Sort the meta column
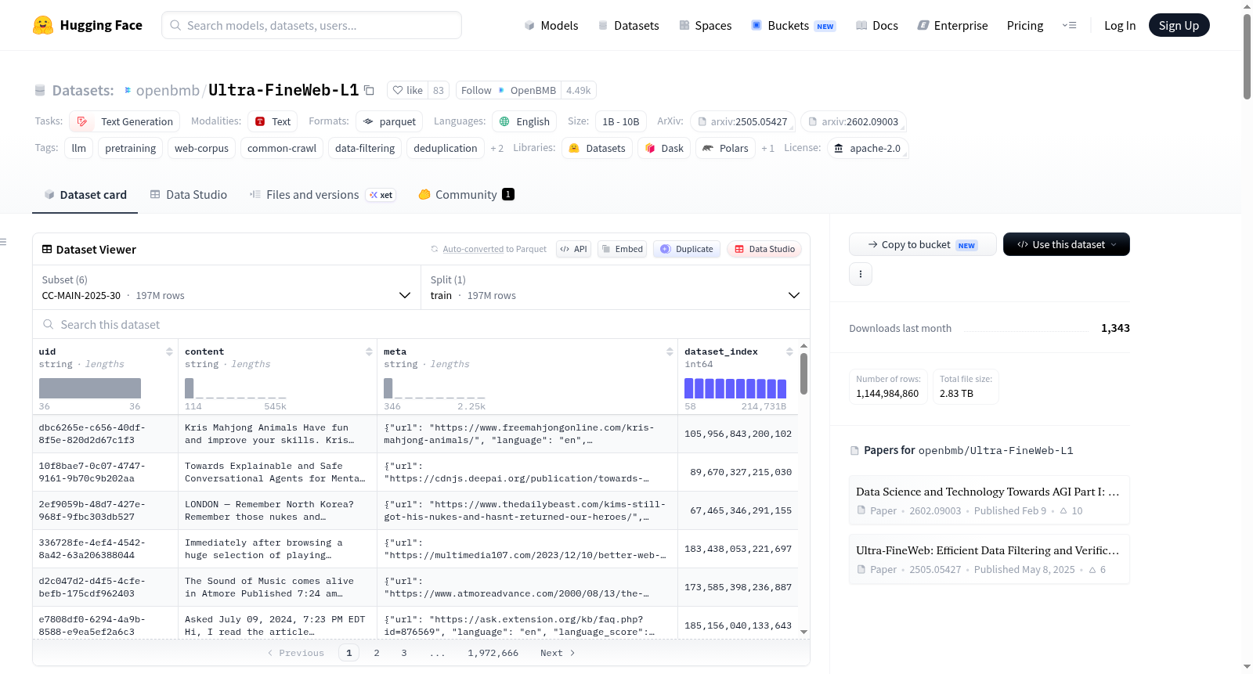This screenshot has width=1253, height=674. coord(670,351)
